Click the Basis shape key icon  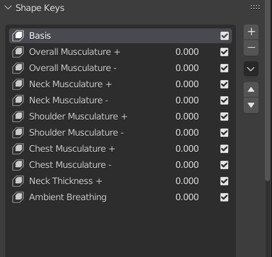click(18, 36)
